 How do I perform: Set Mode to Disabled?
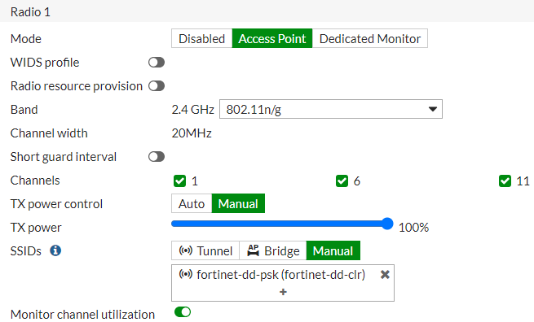click(x=201, y=39)
